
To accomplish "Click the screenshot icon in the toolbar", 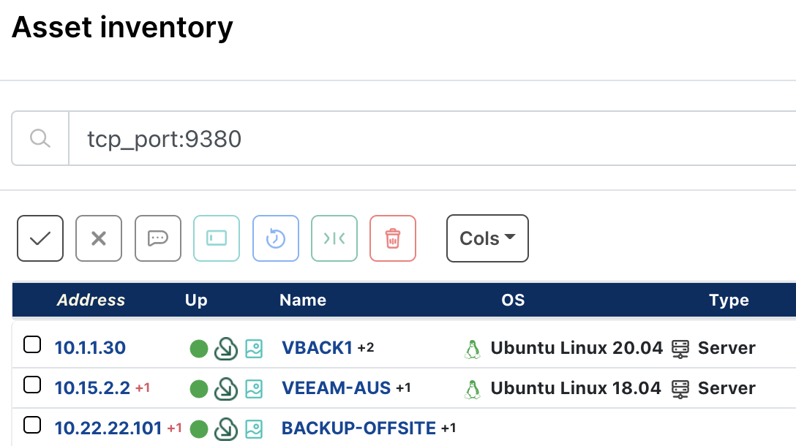I will coord(216,238).
